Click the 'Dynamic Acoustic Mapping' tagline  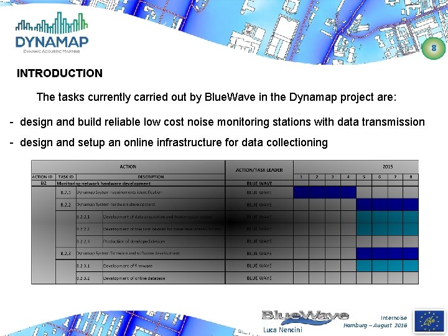tap(52, 52)
